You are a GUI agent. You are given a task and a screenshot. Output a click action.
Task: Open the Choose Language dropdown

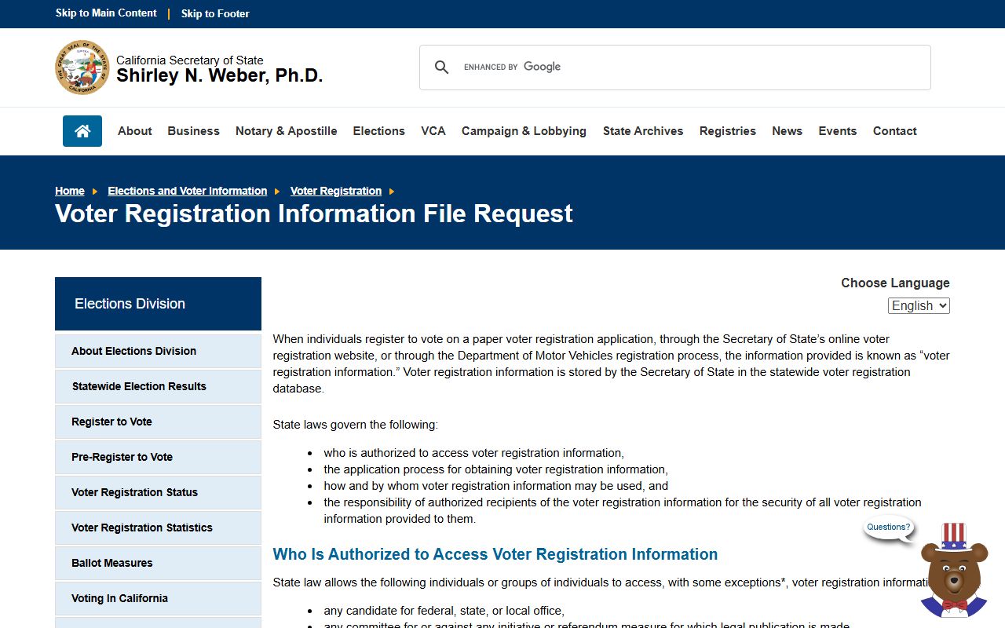(x=919, y=305)
